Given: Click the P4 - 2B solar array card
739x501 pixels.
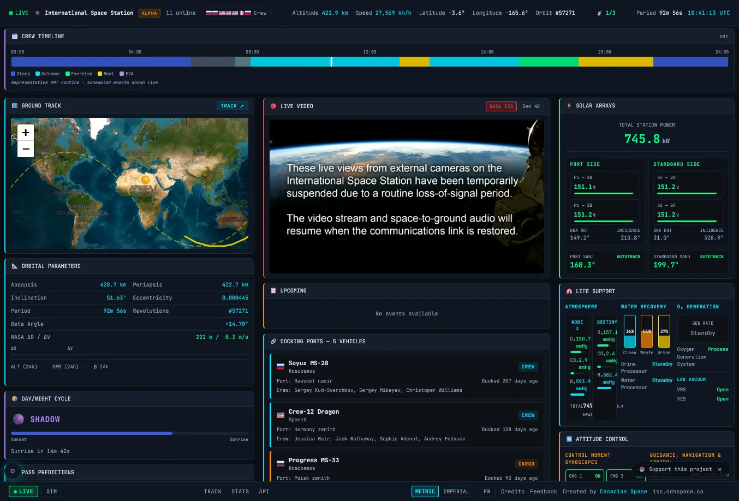Looking at the screenshot, I should [605, 184].
